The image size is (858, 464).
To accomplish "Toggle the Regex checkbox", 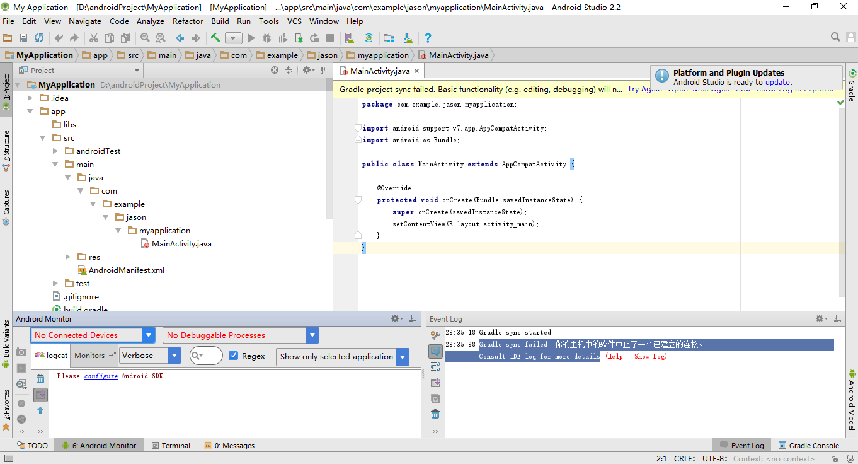I will (x=234, y=356).
